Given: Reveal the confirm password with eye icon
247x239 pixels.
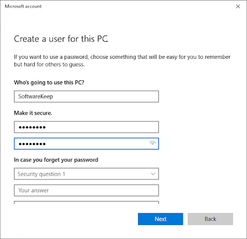Looking at the screenshot, I should tap(153, 144).
